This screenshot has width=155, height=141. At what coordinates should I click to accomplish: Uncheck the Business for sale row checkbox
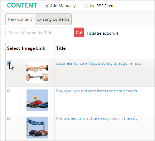coord(9,63)
